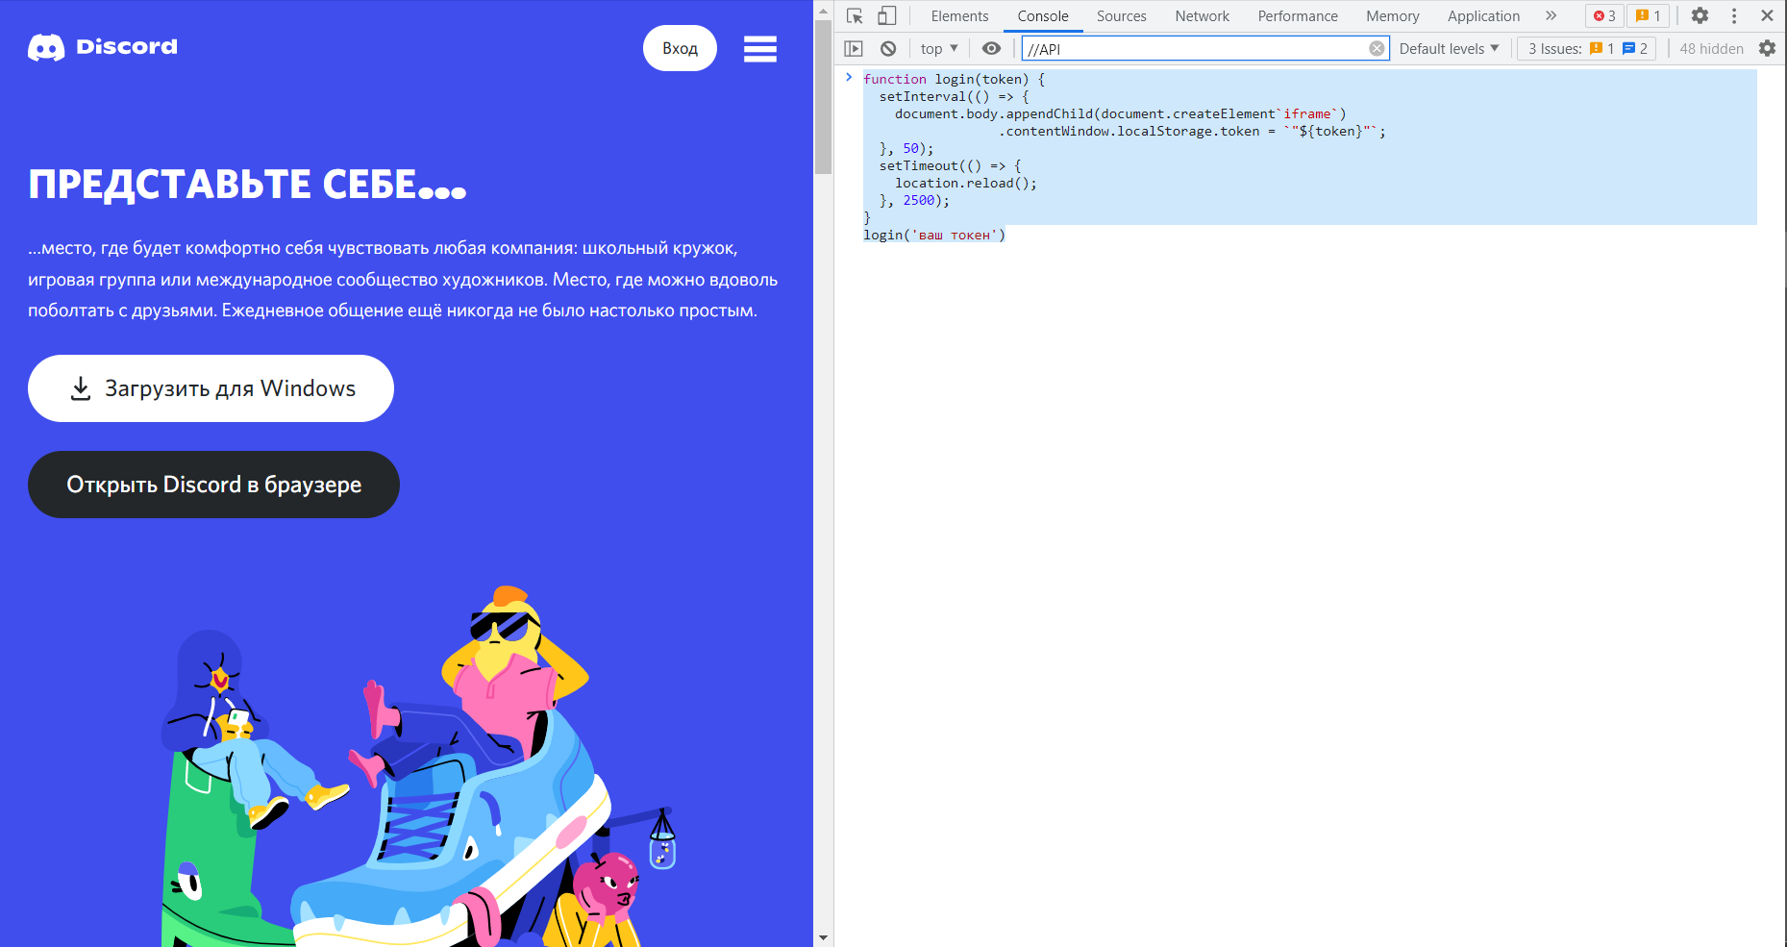Screen dimensions: 1787x947
Task: Create a live expression with eye icon
Action: tap(991, 48)
